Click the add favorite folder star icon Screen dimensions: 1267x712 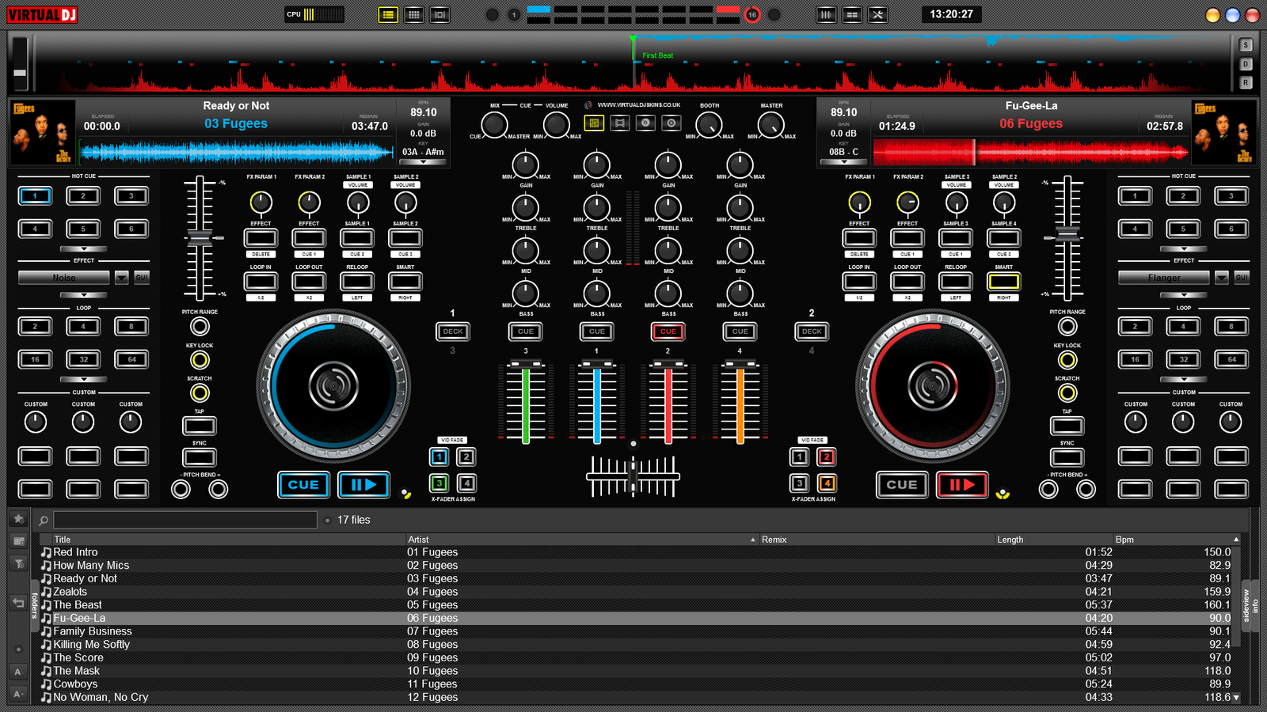19,519
